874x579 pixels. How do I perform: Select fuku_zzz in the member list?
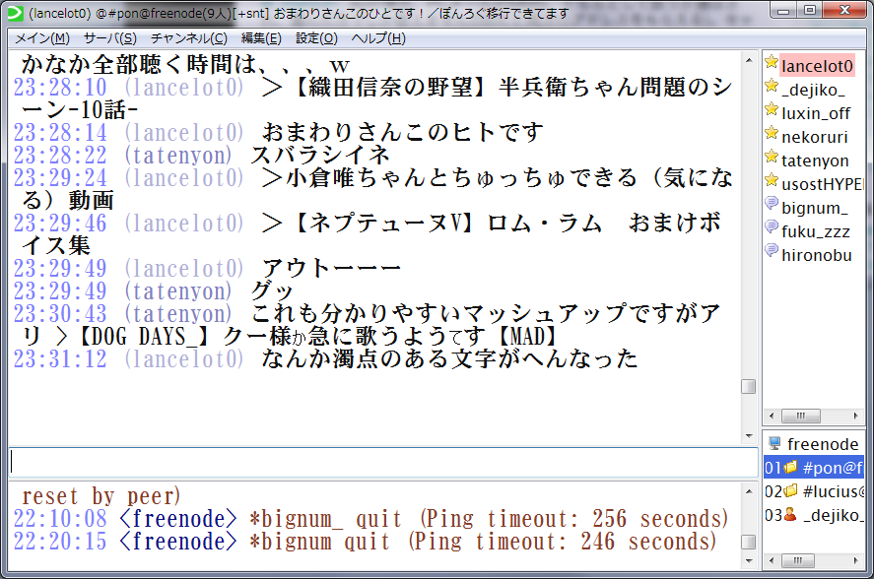coord(815,231)
